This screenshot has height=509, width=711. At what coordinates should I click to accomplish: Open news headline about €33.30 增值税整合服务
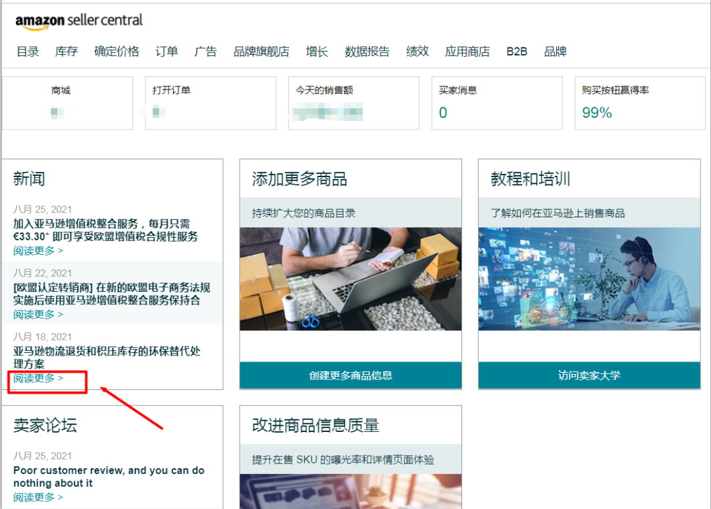click(105, 230)
